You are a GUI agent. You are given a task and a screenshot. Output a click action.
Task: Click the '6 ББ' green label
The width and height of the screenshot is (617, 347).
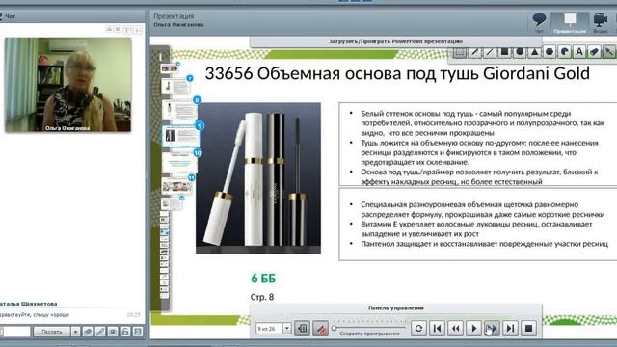[263, 279]
